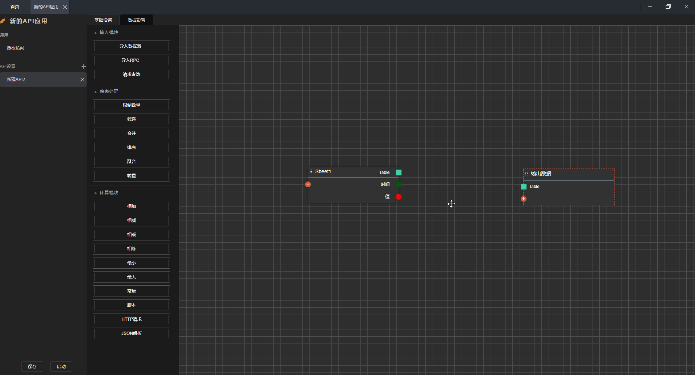695x375 pixels.
Task: Collapse the 输入模块 section
Action: point(96,33)
